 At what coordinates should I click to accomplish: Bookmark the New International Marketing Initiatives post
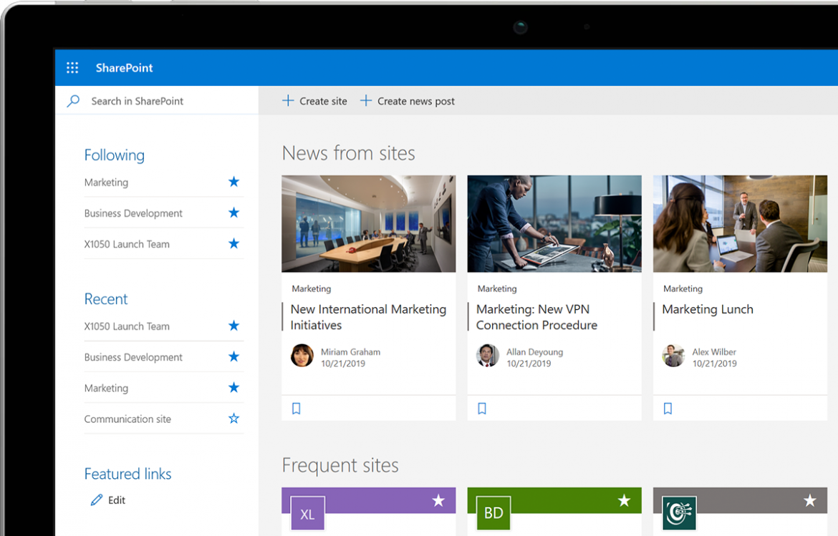pyautogui.click(x=296, y=408)
